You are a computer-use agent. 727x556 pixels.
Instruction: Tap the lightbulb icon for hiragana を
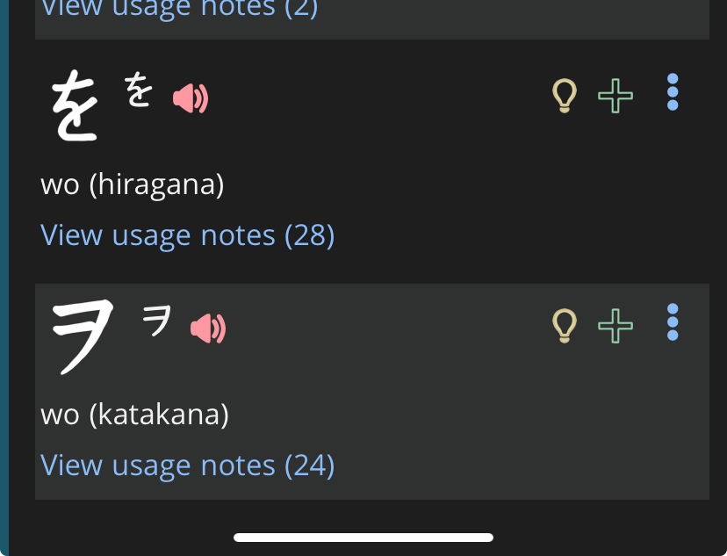564,96
